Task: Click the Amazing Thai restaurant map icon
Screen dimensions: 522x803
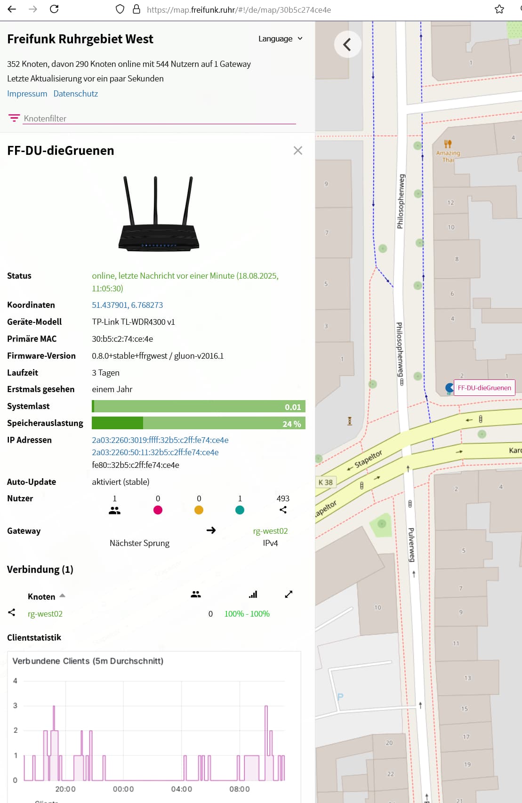Action: tap(448, 144)
